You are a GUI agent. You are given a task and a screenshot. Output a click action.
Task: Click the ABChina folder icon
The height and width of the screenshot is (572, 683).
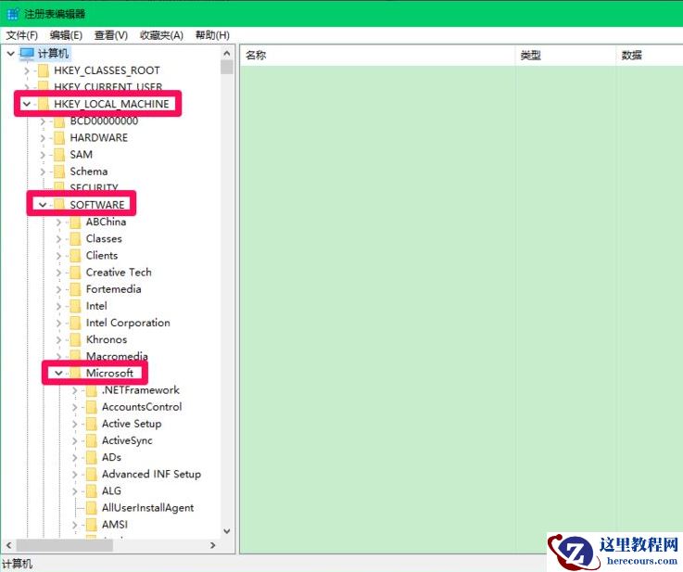pyautogui.click(x=75, y=222)
